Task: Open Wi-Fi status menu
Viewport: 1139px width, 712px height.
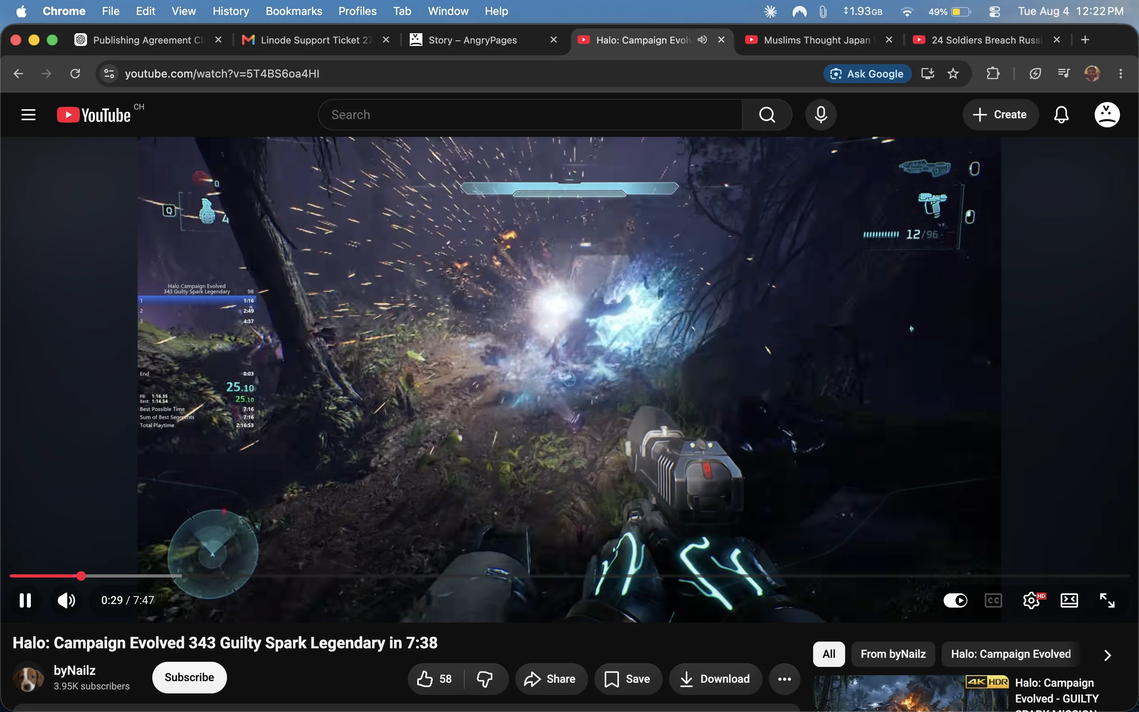Action: 906,11
